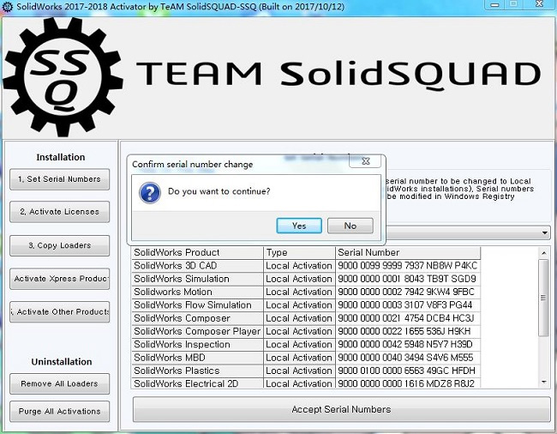Decline with the No button
The height and width of the screenshot is (434, 557).
pyautogui.click(x=350, y=226)
